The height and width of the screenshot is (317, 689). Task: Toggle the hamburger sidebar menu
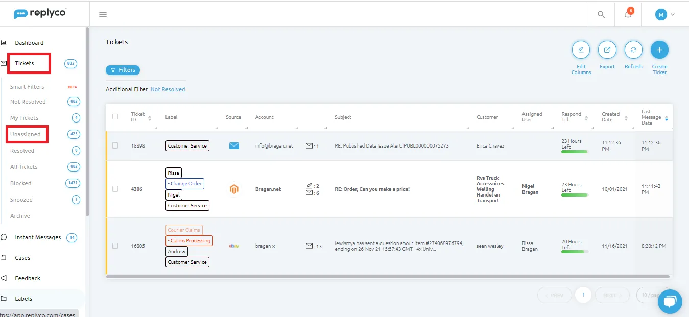coord(103,14)
